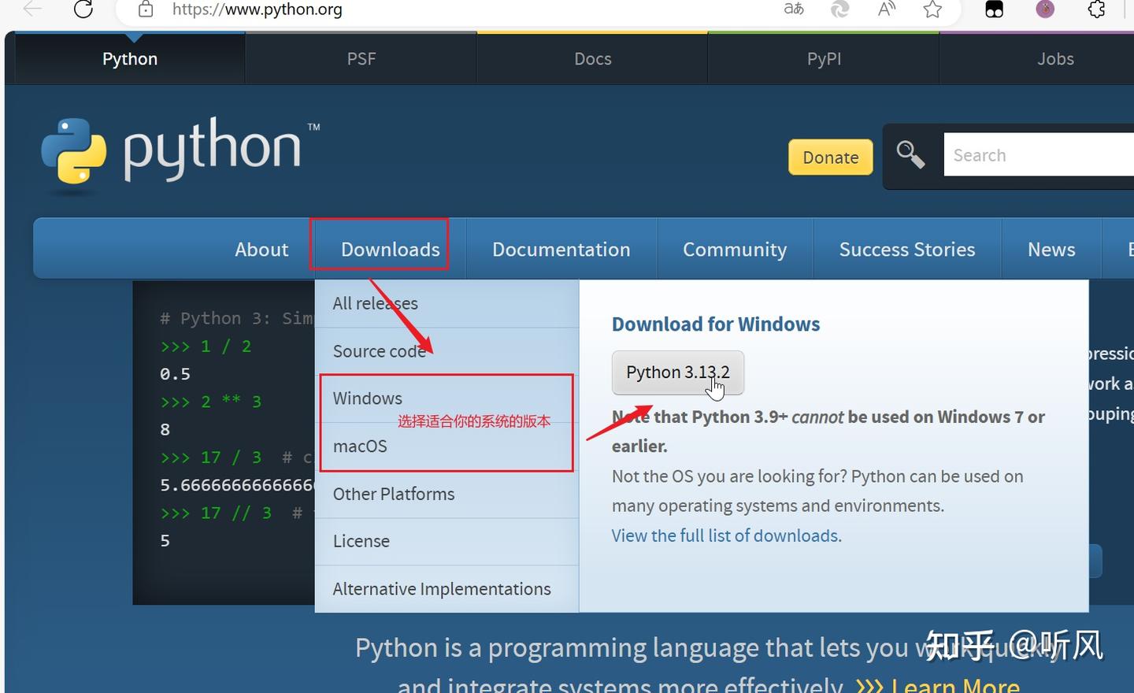Reload the current page
This screenshot has height=693, width=1134.
[84, 10]
